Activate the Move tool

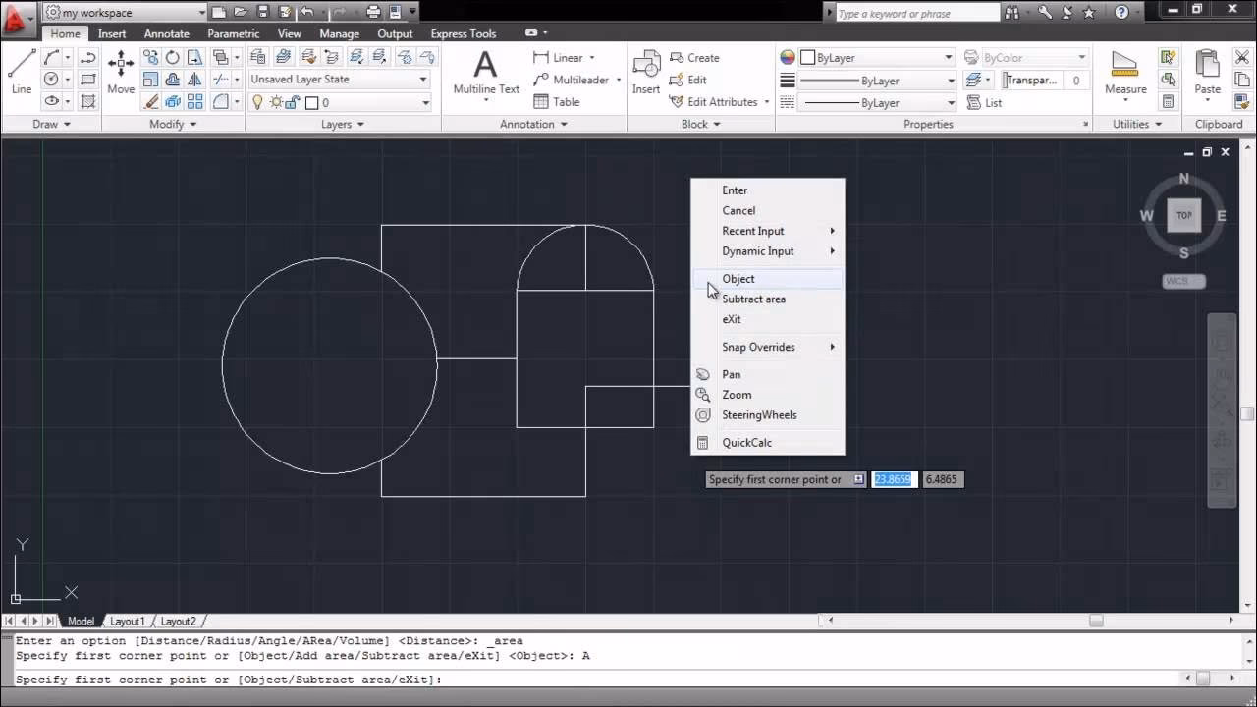click(x=120, y=69)
